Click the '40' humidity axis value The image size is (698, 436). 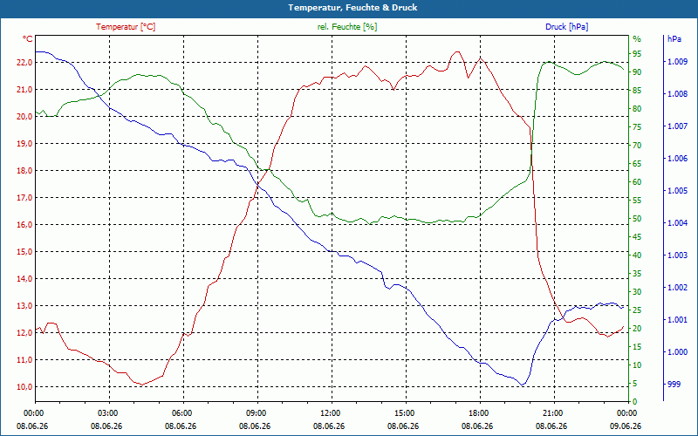637,255
